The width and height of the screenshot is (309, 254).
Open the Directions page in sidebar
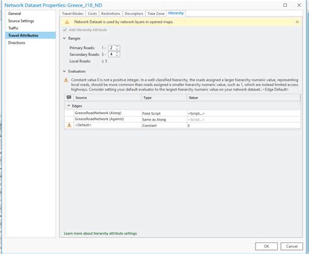pos(31,43)
